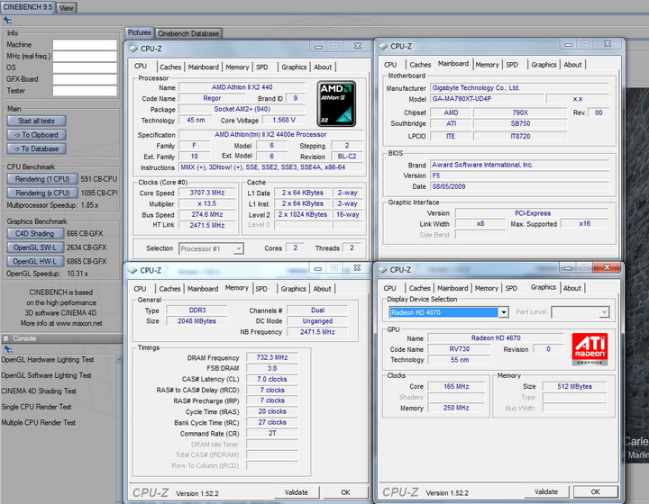Open the Display Device Selection dropdown

pos(503,312)
